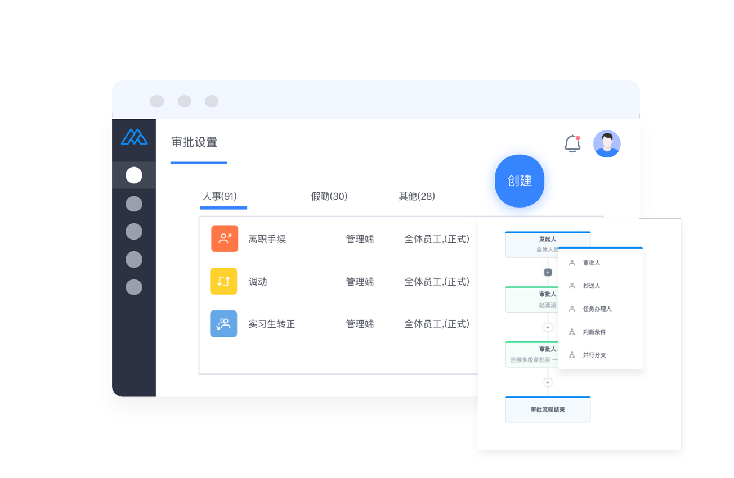Open the user avatar profile

(607, 144)
